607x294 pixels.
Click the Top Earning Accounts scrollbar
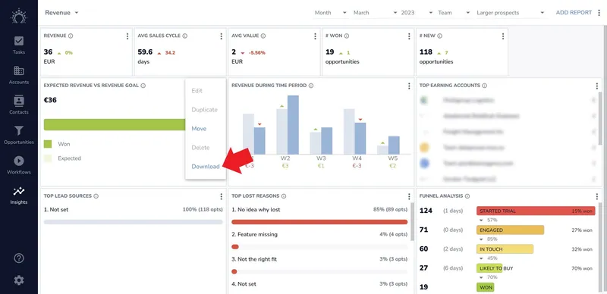click(600, 118)
